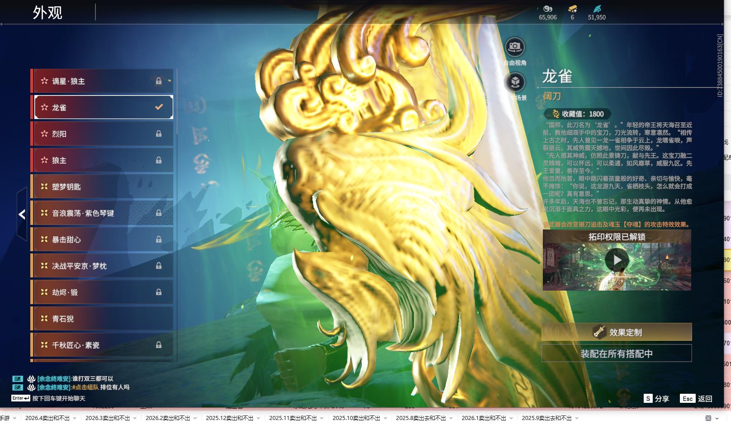The width and height of the screenshot is (731, 425).
Task: Click the lock icon on 暴击甜心 skin
Action: [159, 239]
